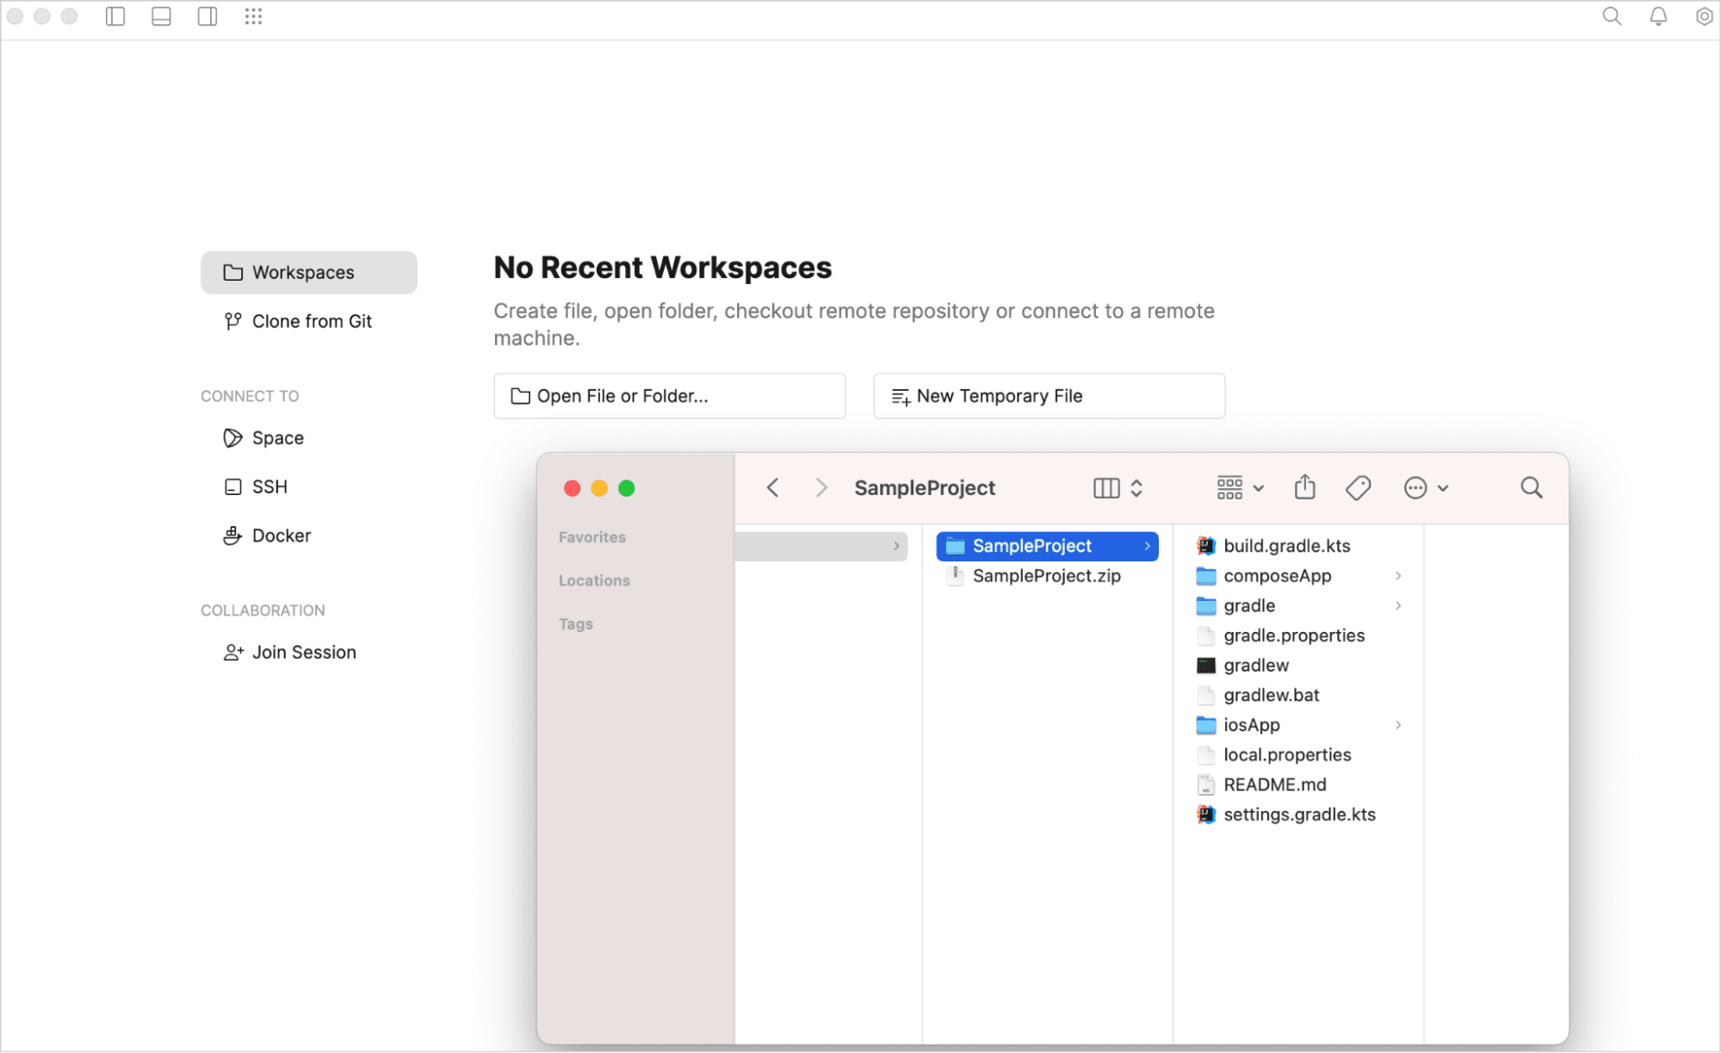Image resolution: width=1721 pixels, height=1053 pixels.
Task: Open notifications bell icon
Action: click(x=1658, y=16)
